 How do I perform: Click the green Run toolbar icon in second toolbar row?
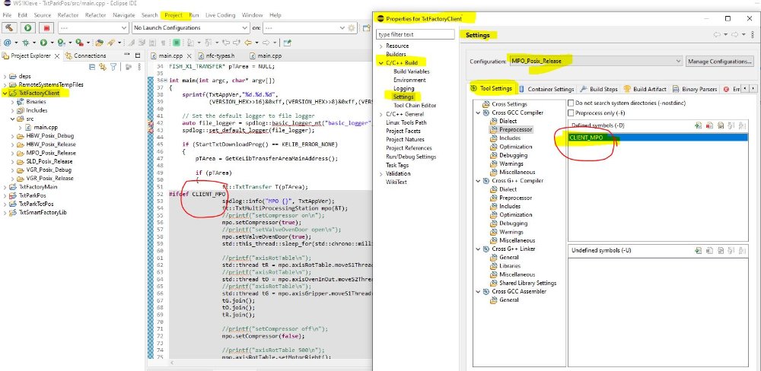(x=43, y=43)
